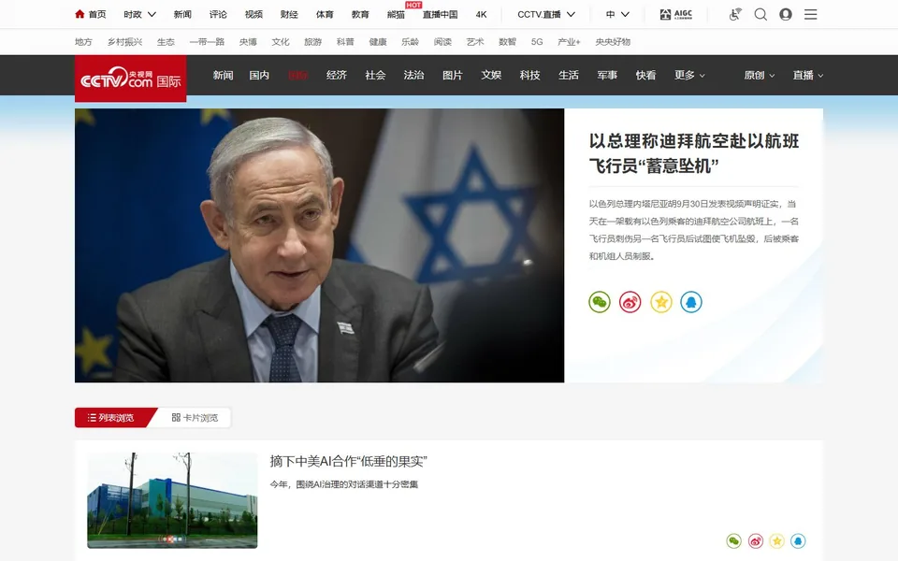Open 视频 link in top bar
898x561 pixels.
tap(253, 14)
